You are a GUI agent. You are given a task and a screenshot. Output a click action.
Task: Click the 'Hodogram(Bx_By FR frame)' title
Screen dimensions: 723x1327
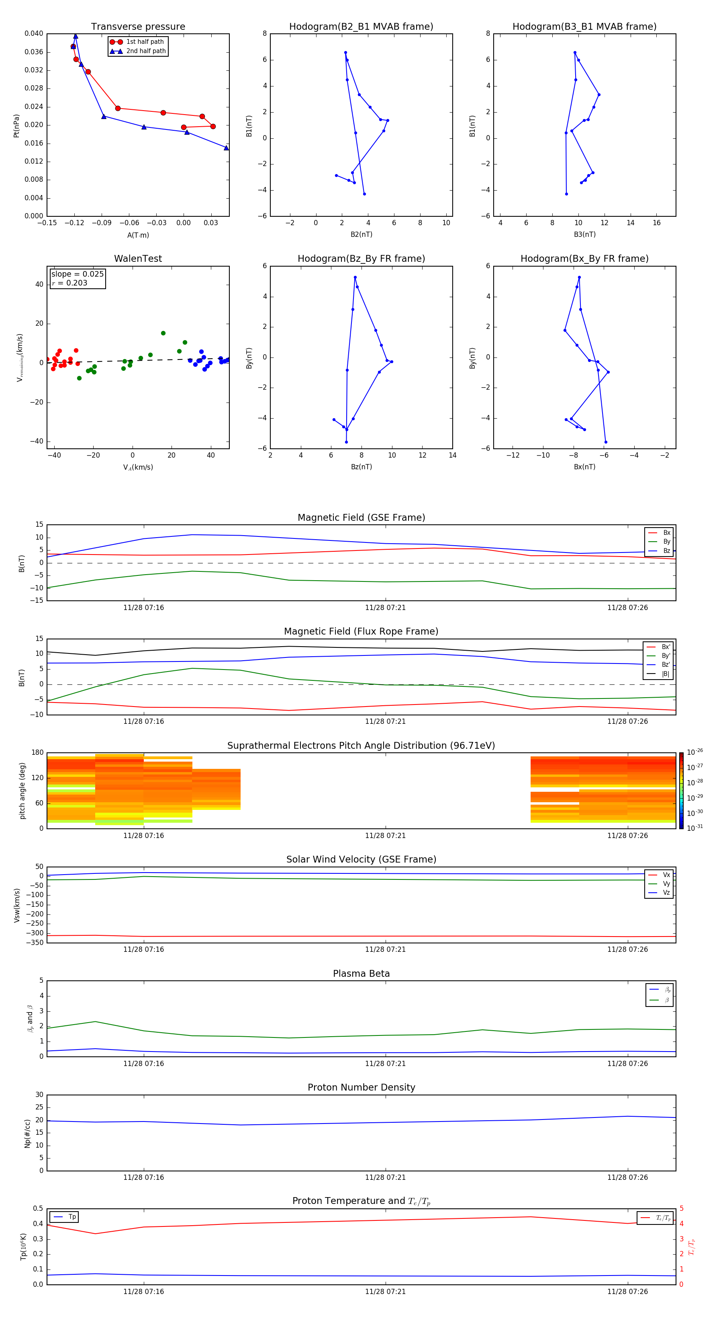[x=584, y=259]
